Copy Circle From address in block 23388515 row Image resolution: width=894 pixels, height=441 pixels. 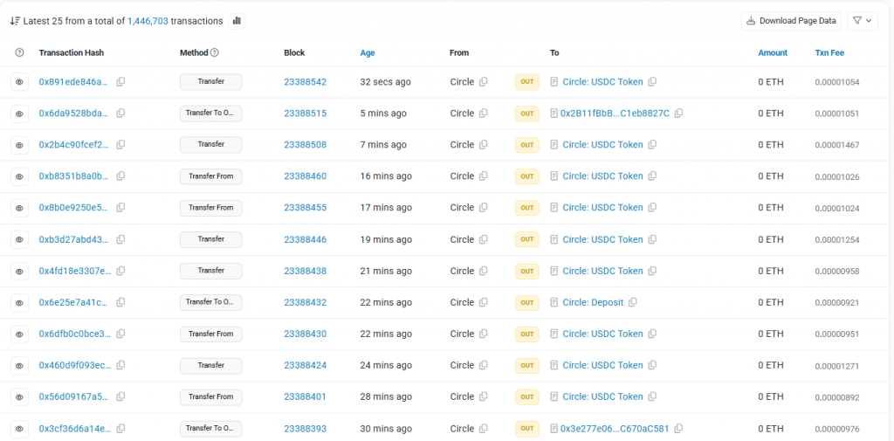click(484, 114)
